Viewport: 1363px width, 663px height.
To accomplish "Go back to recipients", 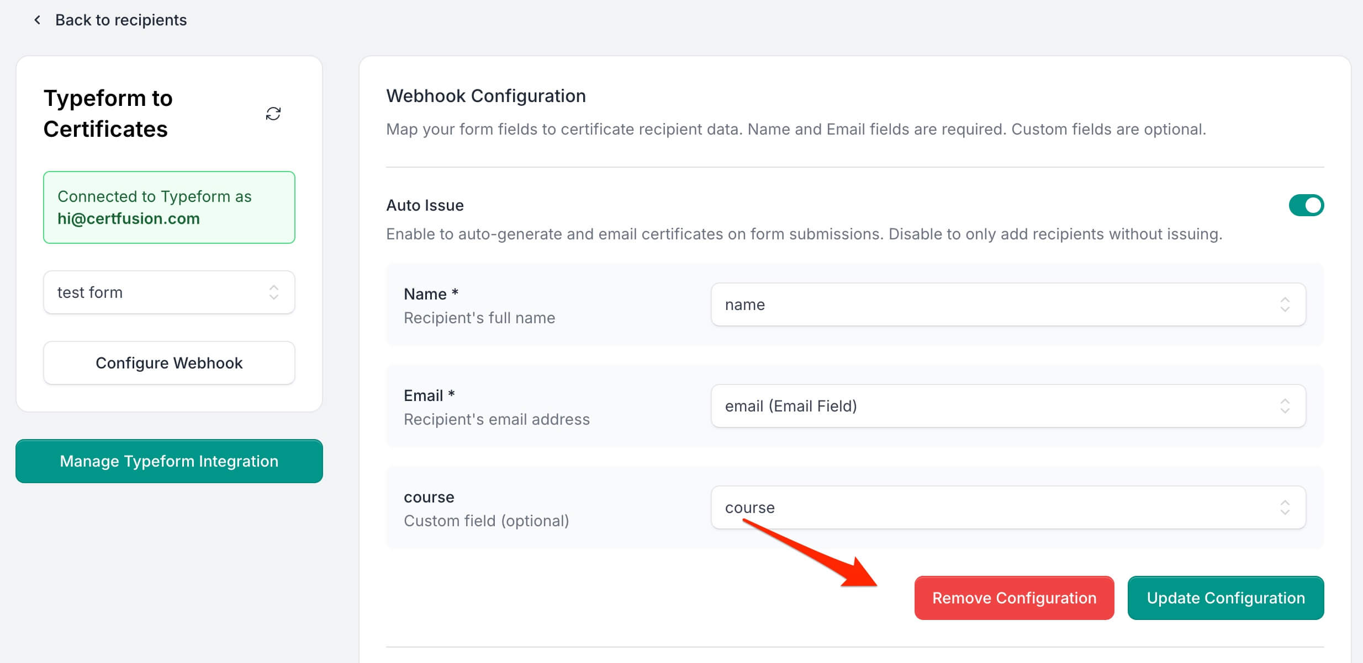I will [121, 20].
